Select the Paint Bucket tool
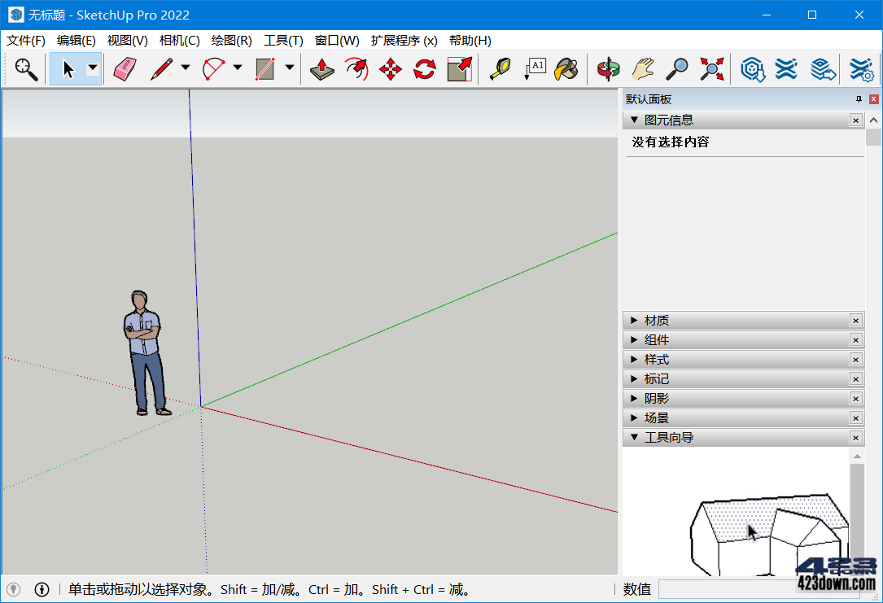This screenshot has height=603, width=883. point(566,69)
